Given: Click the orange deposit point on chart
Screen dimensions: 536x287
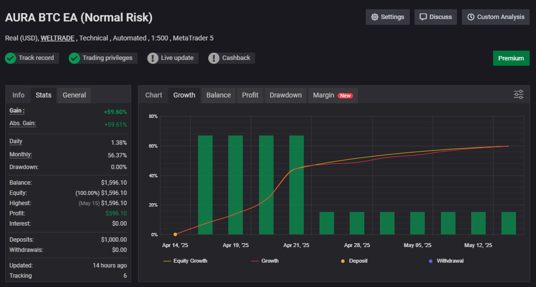Looking at the screenshot, I should click(175, 234).
